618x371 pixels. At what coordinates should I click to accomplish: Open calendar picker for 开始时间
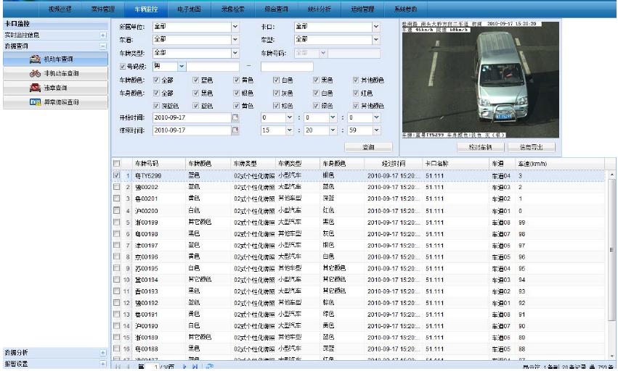[x=235, y=117]
